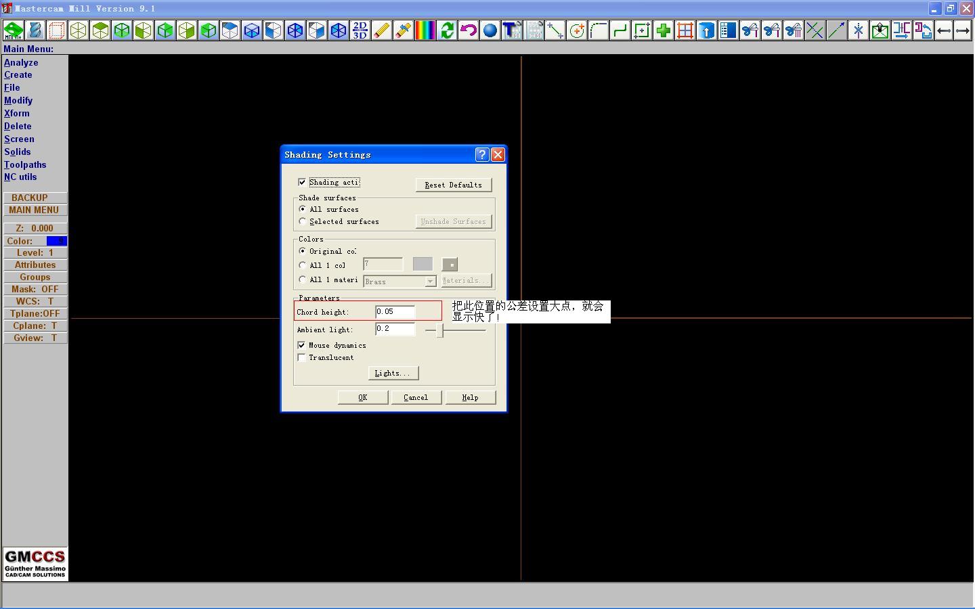Select the All 1 color radio button

pyautogui.click(x=303, y=265)
